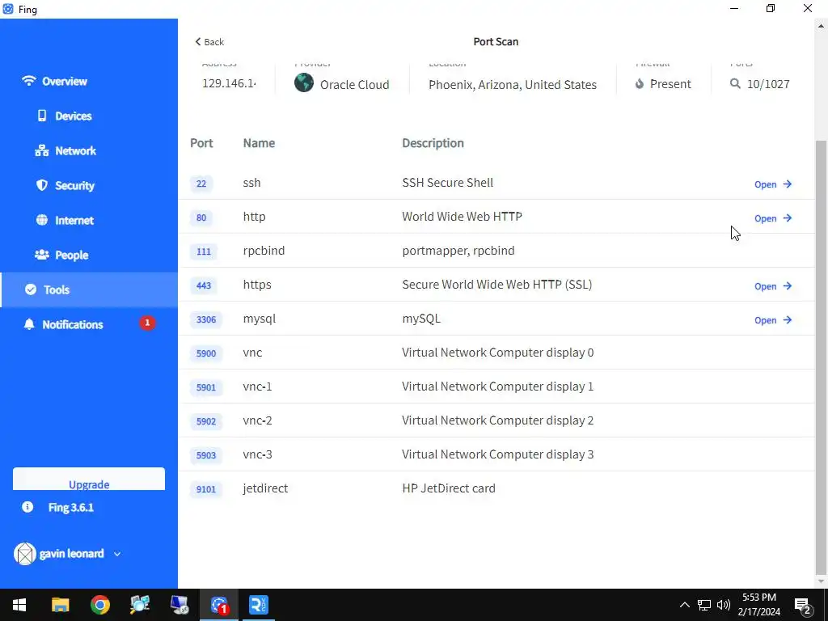Click the port 80 badge
Screen dimensions: 828x621
(201, 218)
